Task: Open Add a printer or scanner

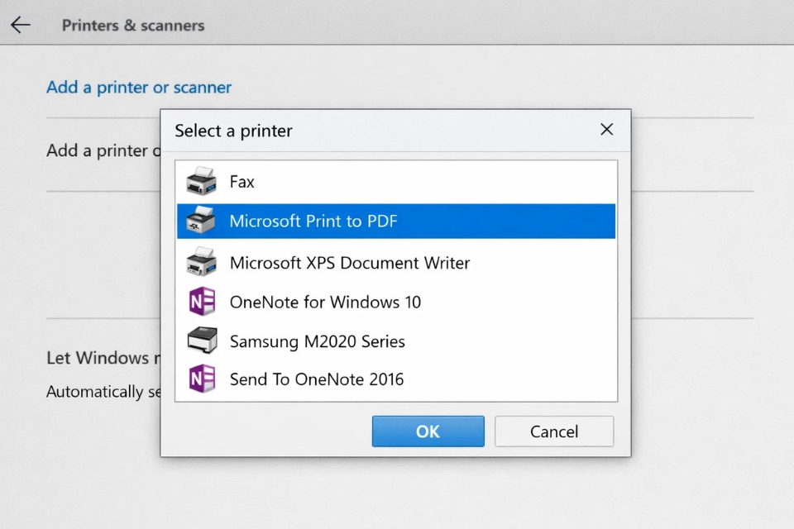Action: (138, 87)
